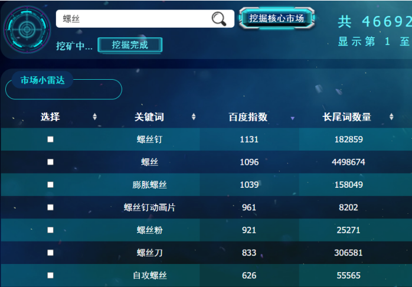Click the radar target logo icon
The height and width of the screenshot is (287, 412).
27,30
